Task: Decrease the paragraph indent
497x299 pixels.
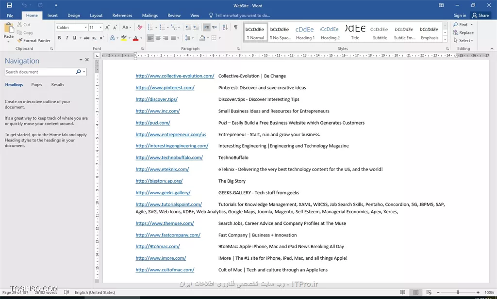Action: tap(188, 28)
